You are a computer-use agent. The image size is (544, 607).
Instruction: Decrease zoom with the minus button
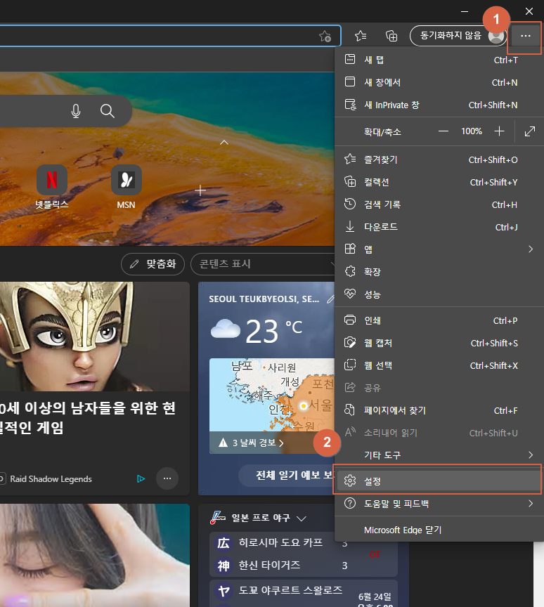pos(443,131)
